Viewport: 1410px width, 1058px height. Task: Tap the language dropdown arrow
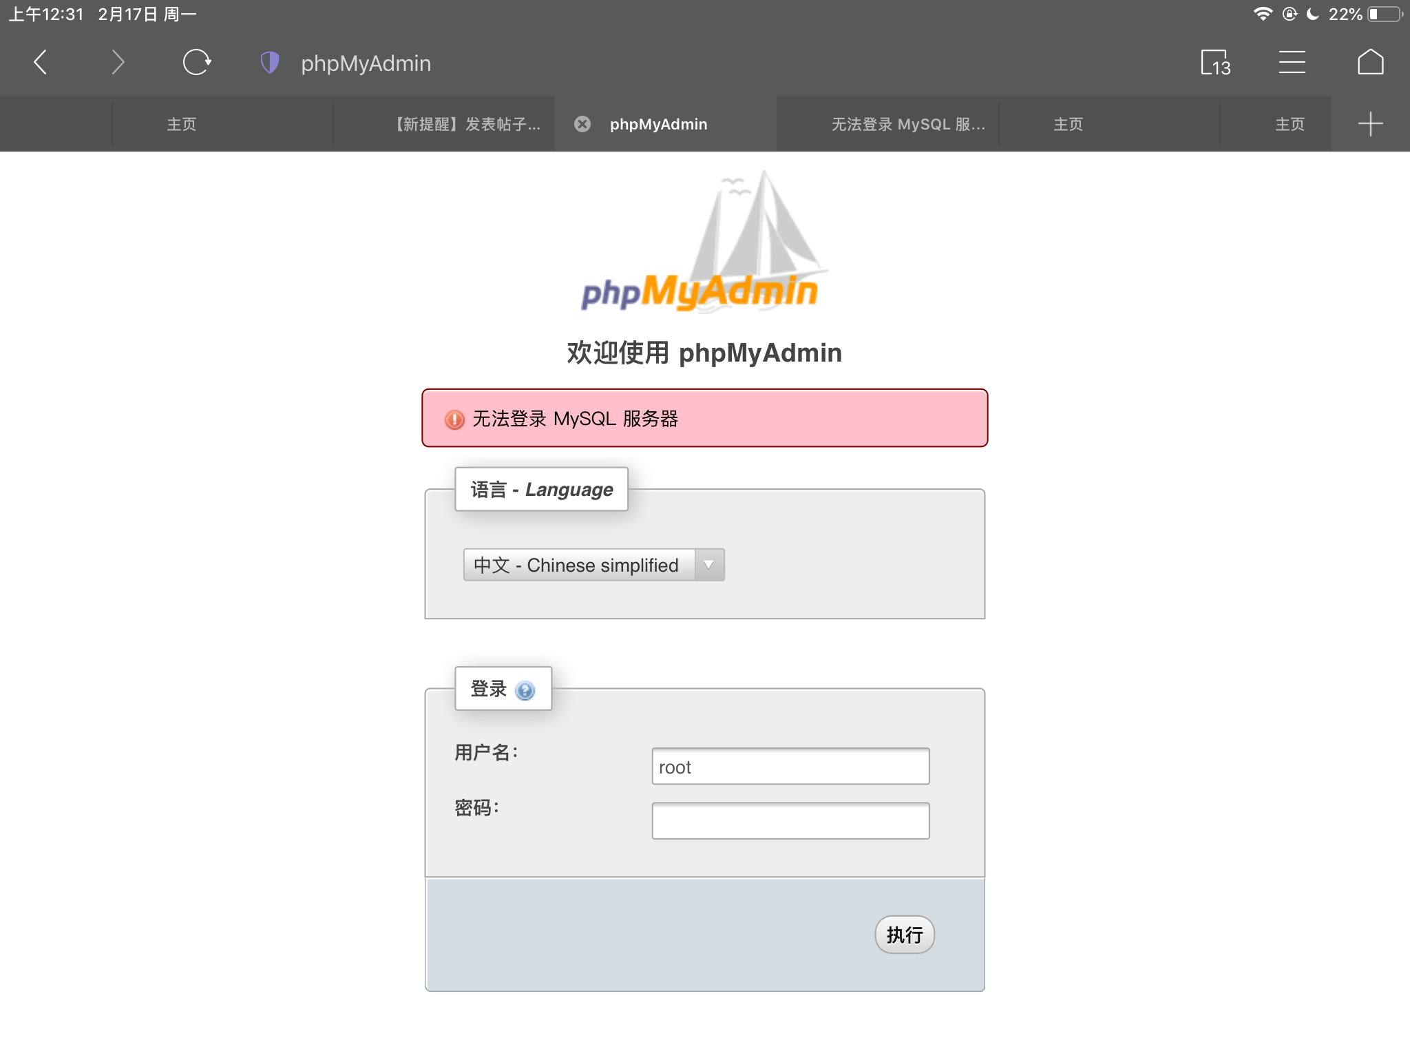point(708,565)
